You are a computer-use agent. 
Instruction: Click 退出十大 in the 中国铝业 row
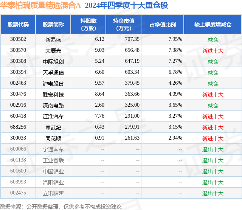coord(213,171)
